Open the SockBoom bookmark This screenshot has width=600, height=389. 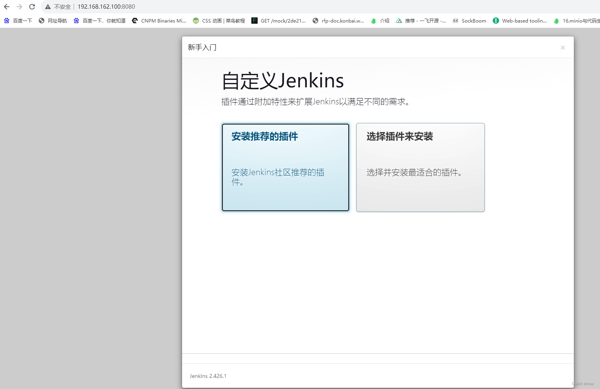click(469, 21)
